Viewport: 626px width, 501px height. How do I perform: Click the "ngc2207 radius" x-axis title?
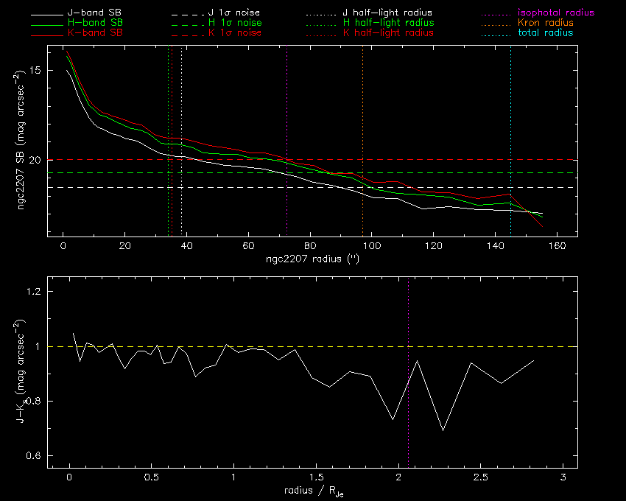coord(312,260)
